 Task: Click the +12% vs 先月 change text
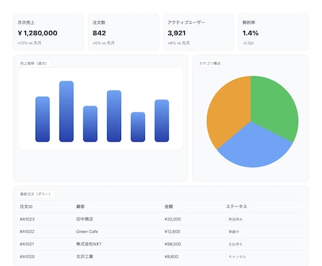pyautogui.click(x=29, y=43)
